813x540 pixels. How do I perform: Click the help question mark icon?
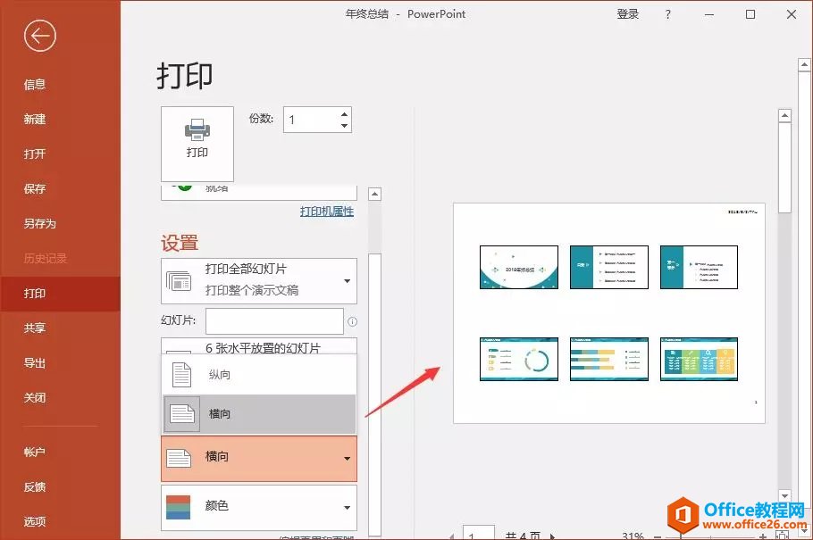[667, 14]
